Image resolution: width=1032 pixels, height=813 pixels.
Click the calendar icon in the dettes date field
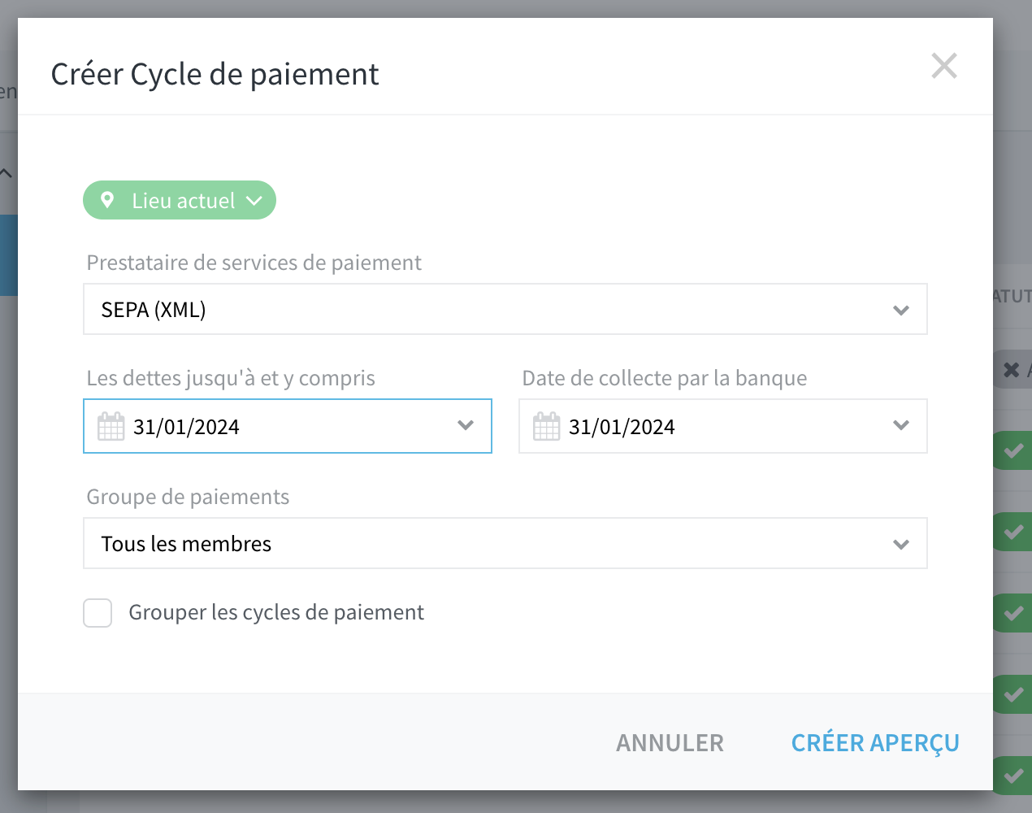[111, 426]
